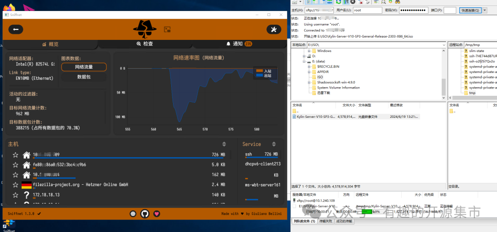The image size is (497, 232).
Task: Open FileZilla site manager icon
Action: [x=295, y=2]
